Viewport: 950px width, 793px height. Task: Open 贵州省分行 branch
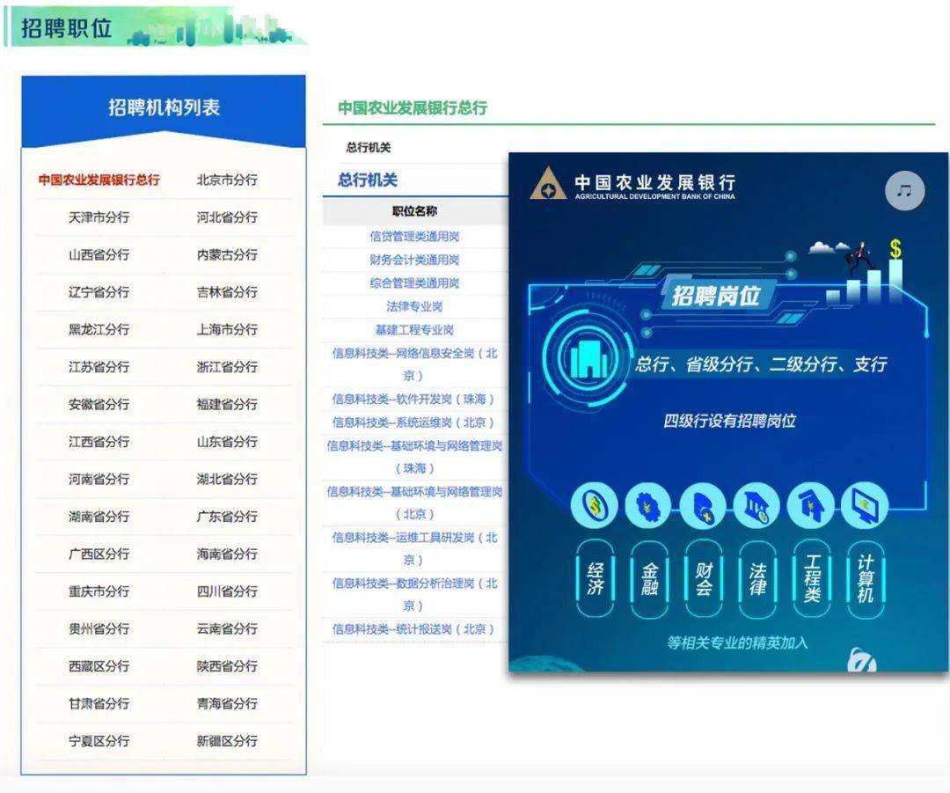[x=99, y=628]
